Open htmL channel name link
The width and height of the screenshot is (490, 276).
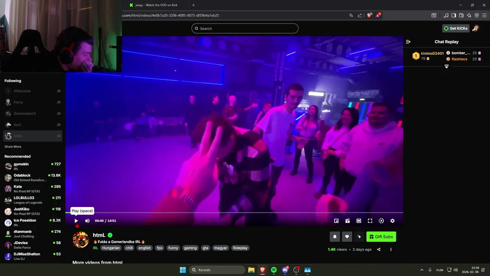pos(99,235)
